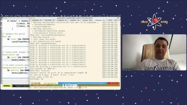Click 'The outcome is: NoError' line

click(x=43, y=69)
